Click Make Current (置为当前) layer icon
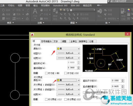 click(78, 14)
